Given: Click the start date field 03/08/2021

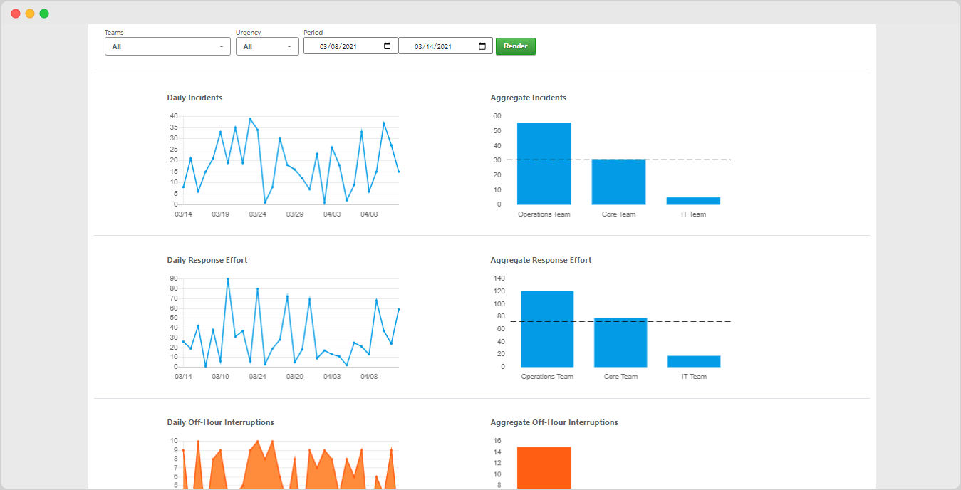Looking at the screenshot, I should click(350, 46).
